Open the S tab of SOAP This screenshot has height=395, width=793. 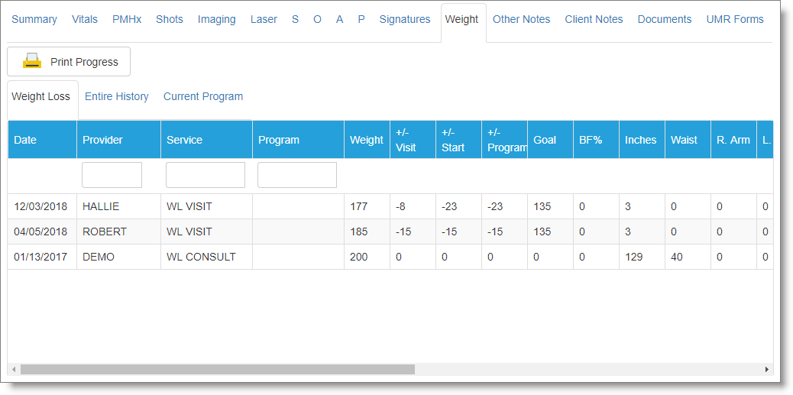(x=296, y=19)
